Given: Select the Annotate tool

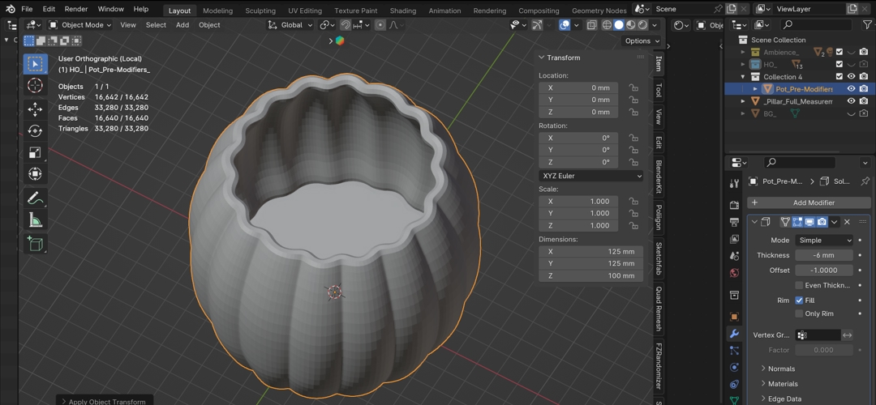Looking at the screenshot, I should coord(35,198).
